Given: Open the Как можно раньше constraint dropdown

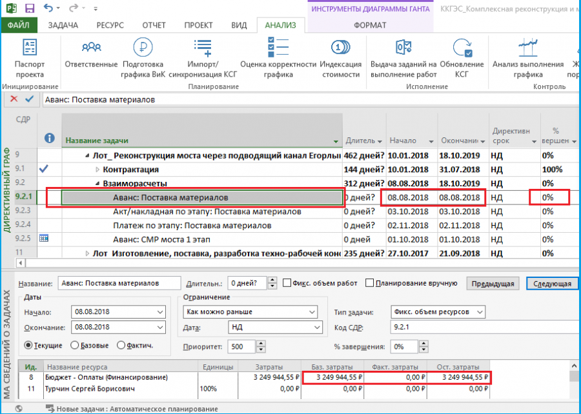Looking at the screenshot, I should point(250,312).
